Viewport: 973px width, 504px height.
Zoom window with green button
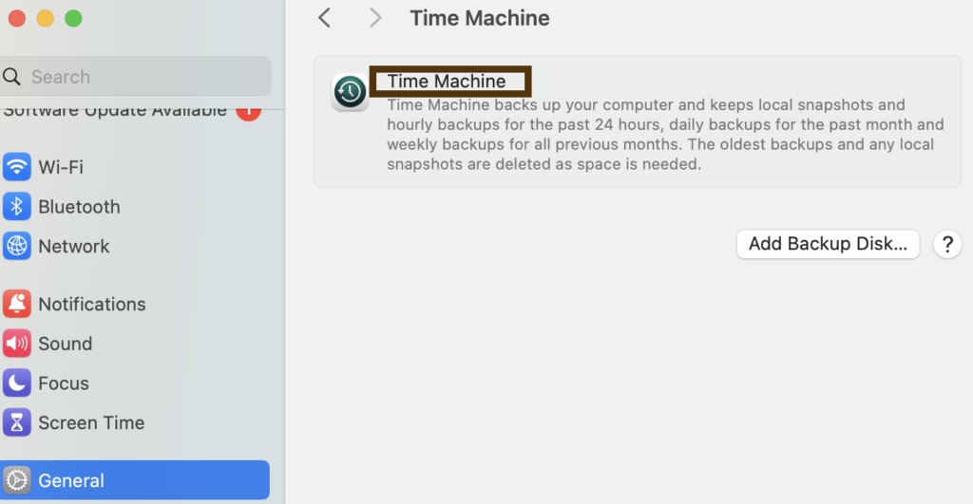point(73,19)
